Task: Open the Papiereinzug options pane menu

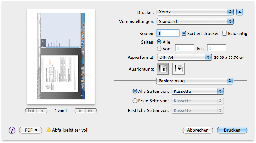Action: (195, 81)
